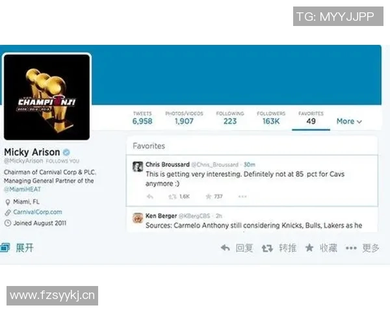Viewport: 390px width, 312px height.
Task: Click the bottom star favorite icon (收藏)
Action: pos(309,248)
